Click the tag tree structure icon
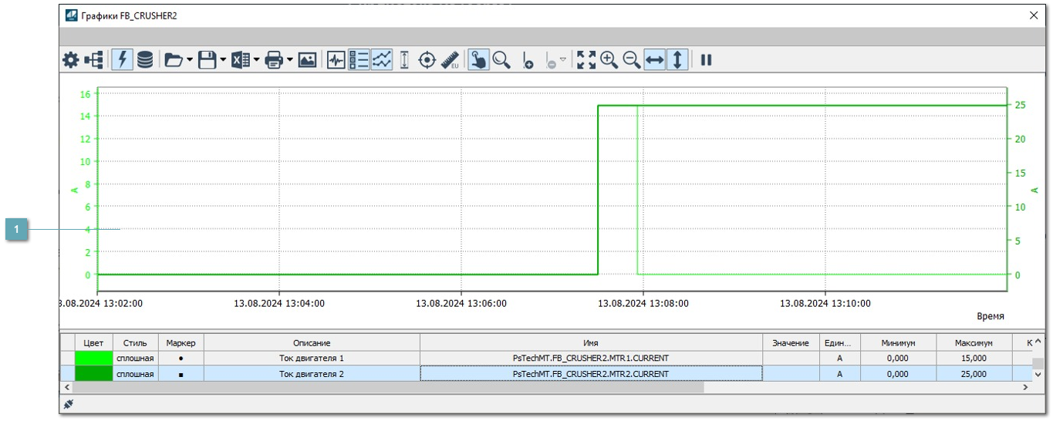 [94, 60]
